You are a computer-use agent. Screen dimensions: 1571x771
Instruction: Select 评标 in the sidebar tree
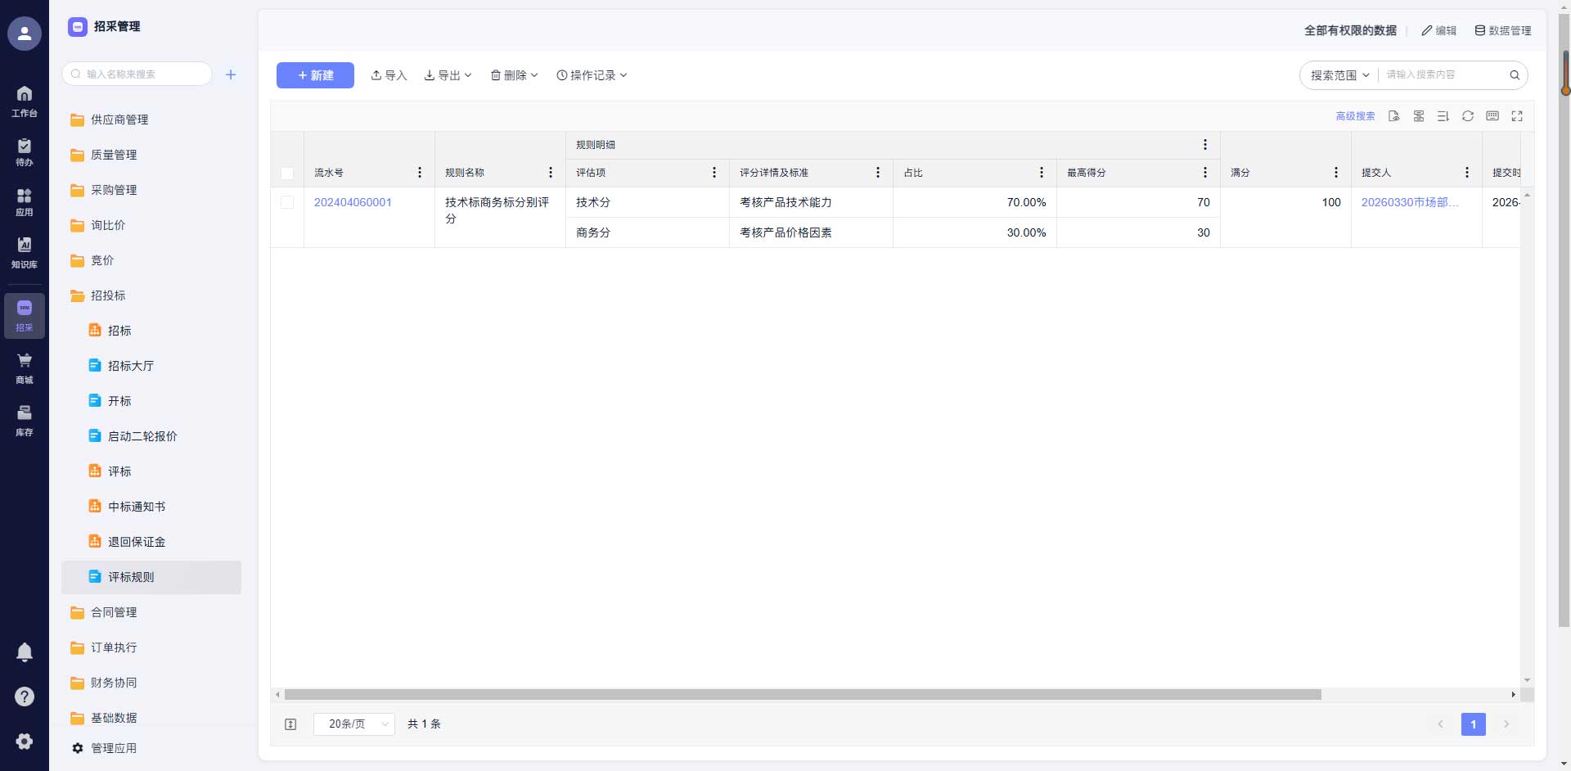(x=119, y=471)
